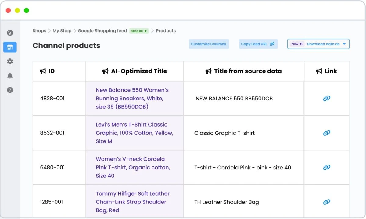Click the Shop OK status badge

pyautogui.click(x=139, y=31)
